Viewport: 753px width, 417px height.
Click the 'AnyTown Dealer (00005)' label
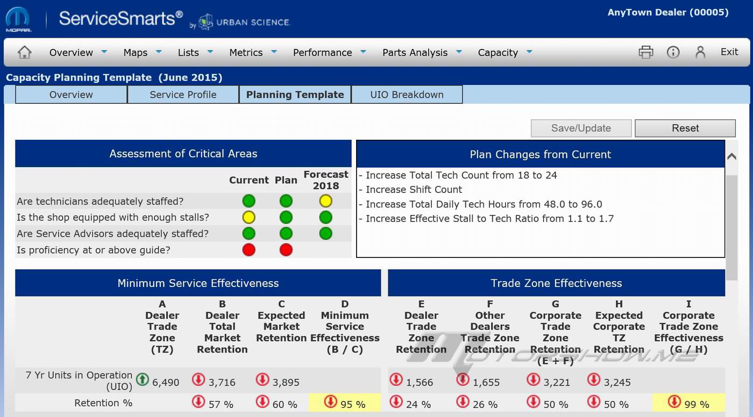pyautogui.click(x=668, y=12)
